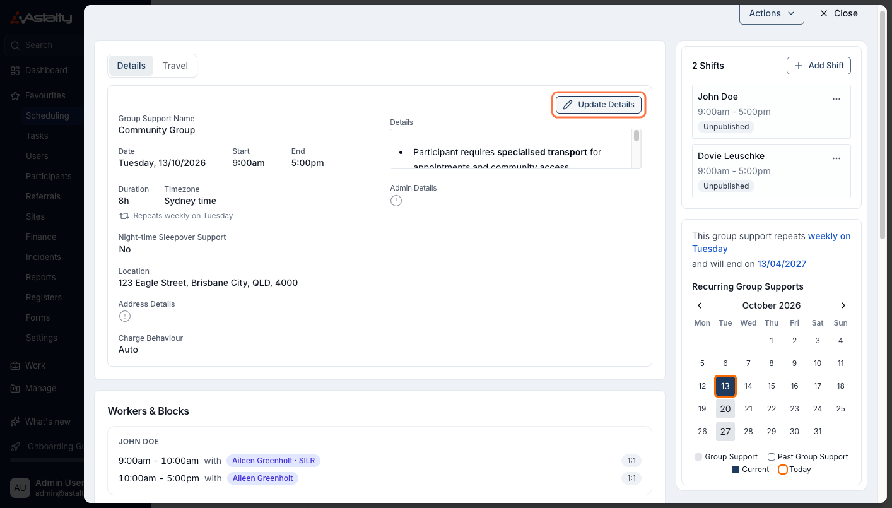Click the 'weekly on Tuesday' recurrence link
The width and height of the screenshot is (892, 508).
[x=772, y=242]
